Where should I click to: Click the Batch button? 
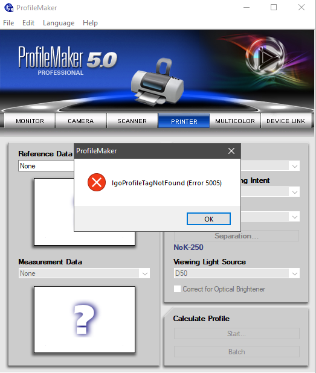pyautogui.click(x=236, y=352)
